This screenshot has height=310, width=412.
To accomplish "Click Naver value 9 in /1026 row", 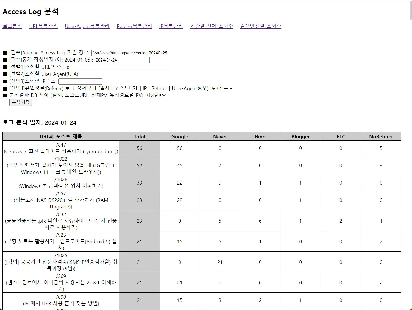I will 220,183.
